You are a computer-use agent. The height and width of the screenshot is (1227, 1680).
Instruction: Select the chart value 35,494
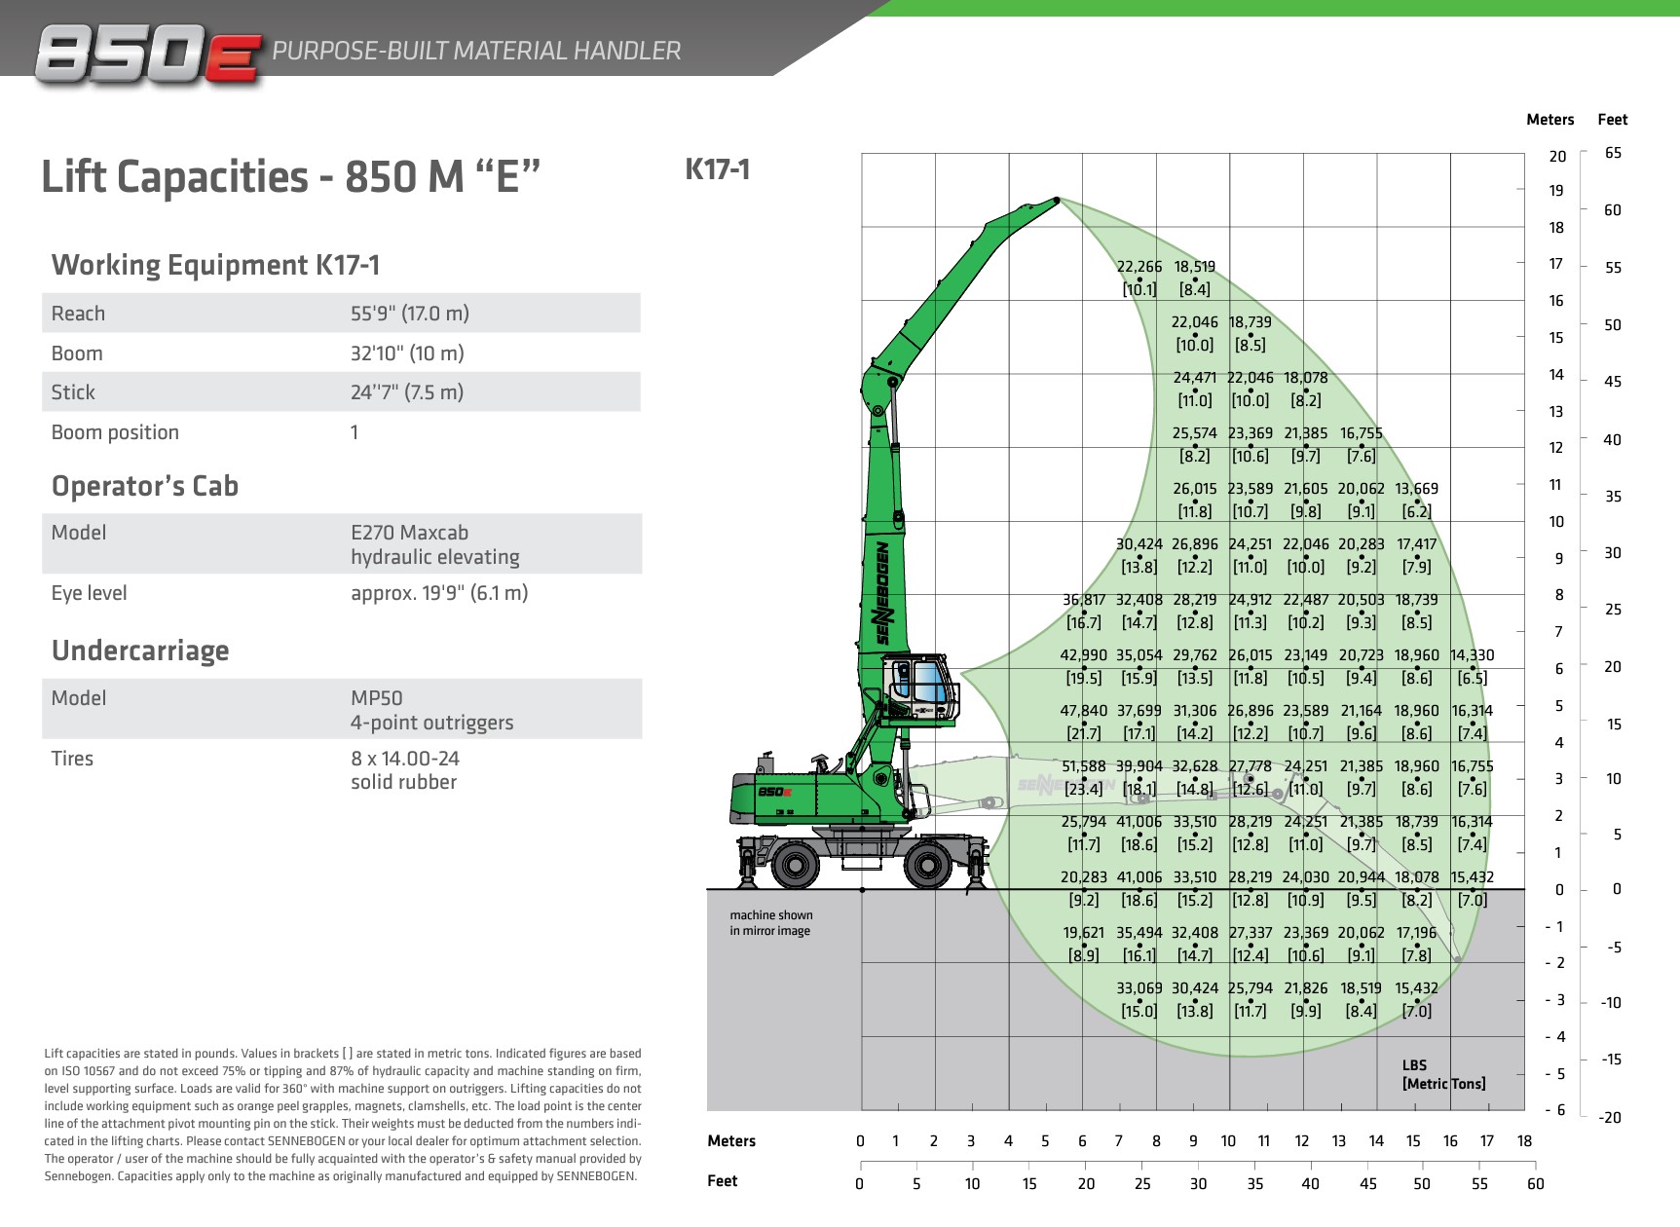tap(1139, 933)
